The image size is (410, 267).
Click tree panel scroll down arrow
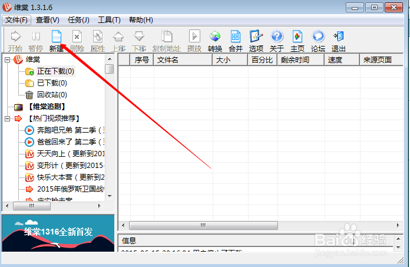(110, 196)
